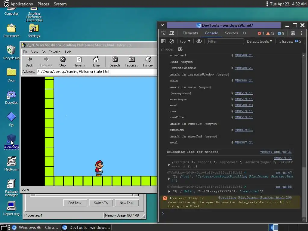Expand the (2) ['get', ...] array entry

tap(169, 179)
